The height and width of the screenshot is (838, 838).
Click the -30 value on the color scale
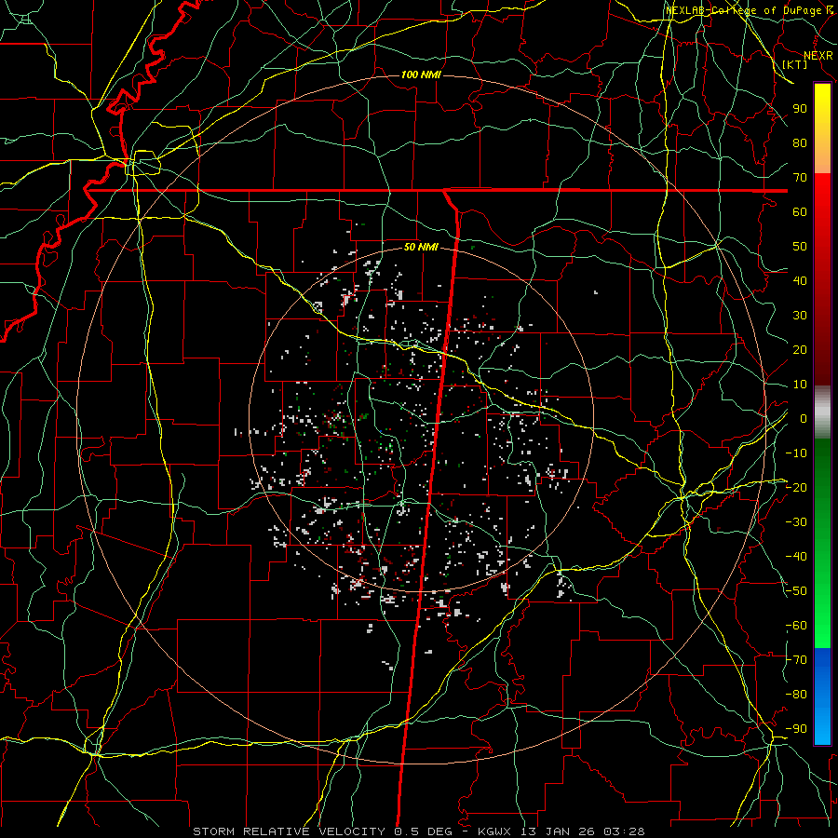[x=796, y=522]
